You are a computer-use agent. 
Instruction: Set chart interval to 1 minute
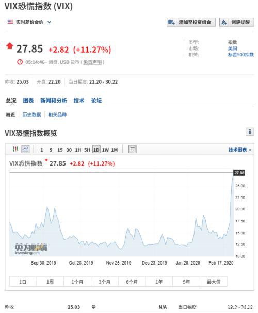[42, 150]
